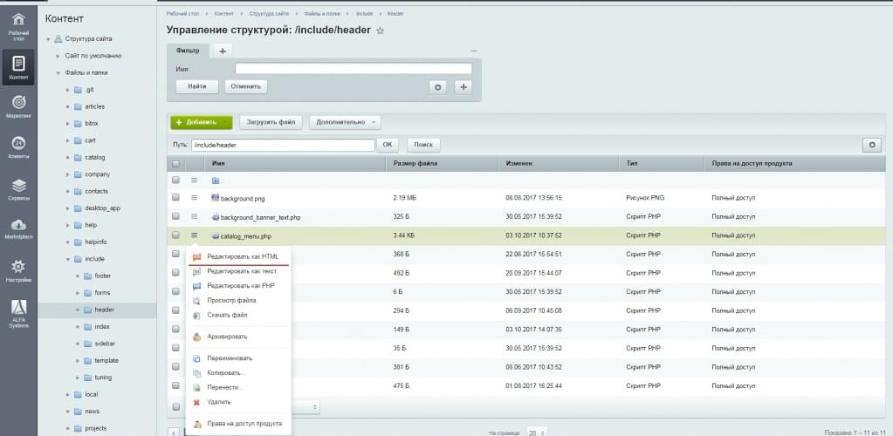Choose Редактировать как HTML from context menu
893x436 pixels.
point(237,256)
